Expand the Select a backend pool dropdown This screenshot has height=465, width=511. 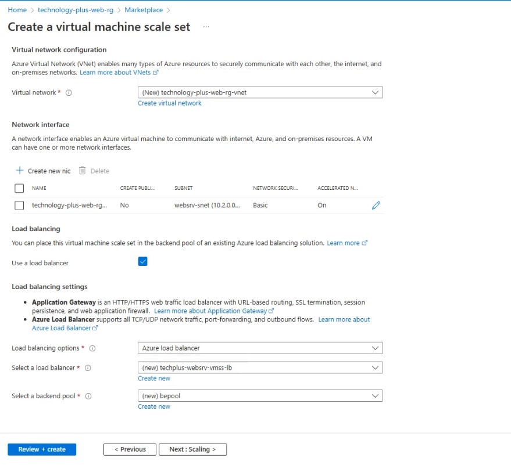click(x=260, y=396)
